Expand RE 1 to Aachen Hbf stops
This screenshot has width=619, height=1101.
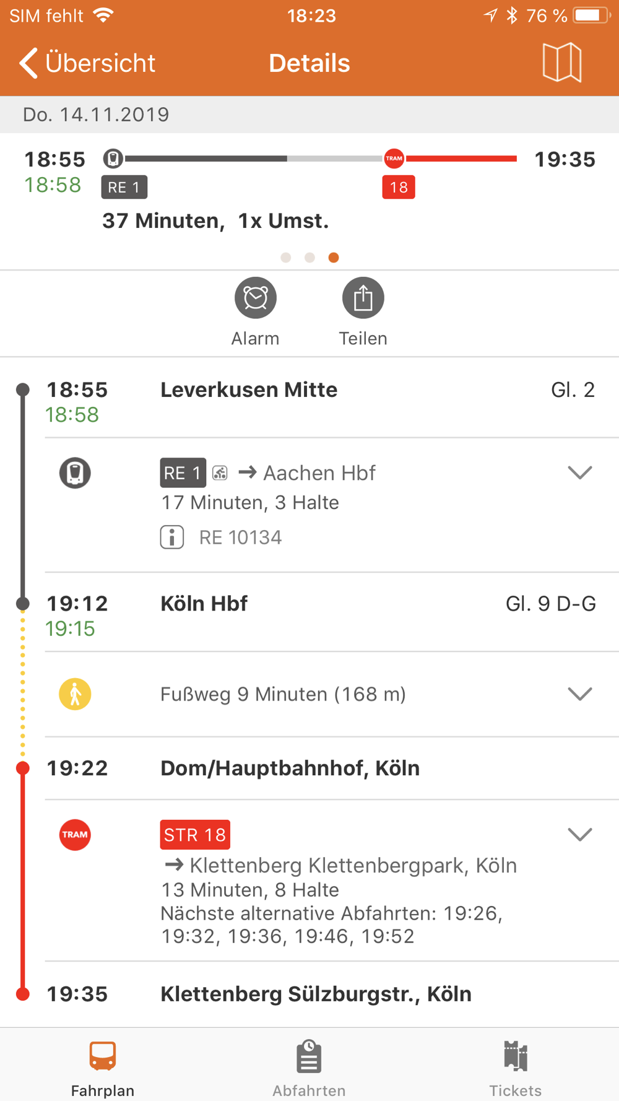click(x=580, y=472)
